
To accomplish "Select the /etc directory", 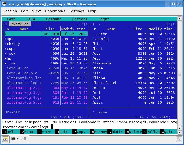I will pyautogui.click(x=133, y=58).
